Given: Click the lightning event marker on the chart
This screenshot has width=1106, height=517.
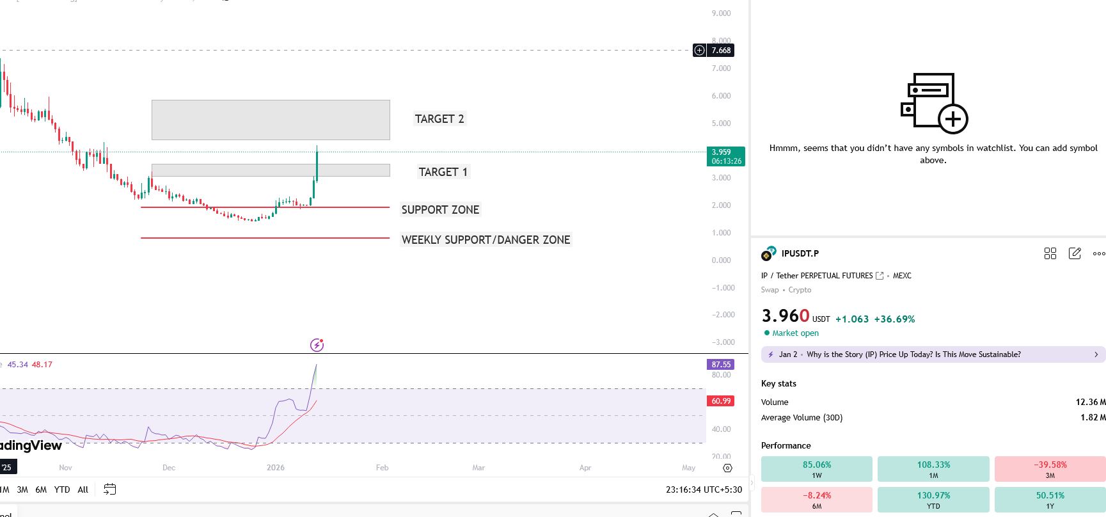Looking at the screenshot, I should [317, 345].
